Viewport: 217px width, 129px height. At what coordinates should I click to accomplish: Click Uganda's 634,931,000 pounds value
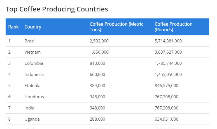click(166, 119)
